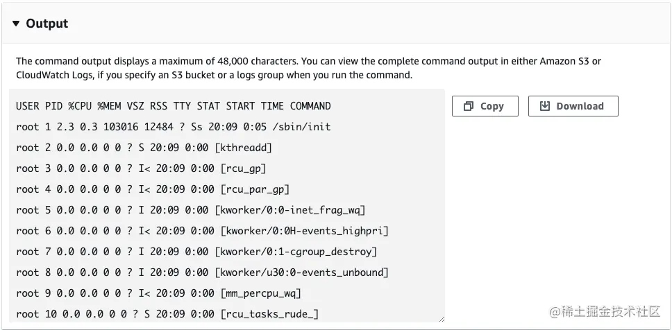Select the /sbin/init process line
Screen dimensions: 672x330
(174, 127)
